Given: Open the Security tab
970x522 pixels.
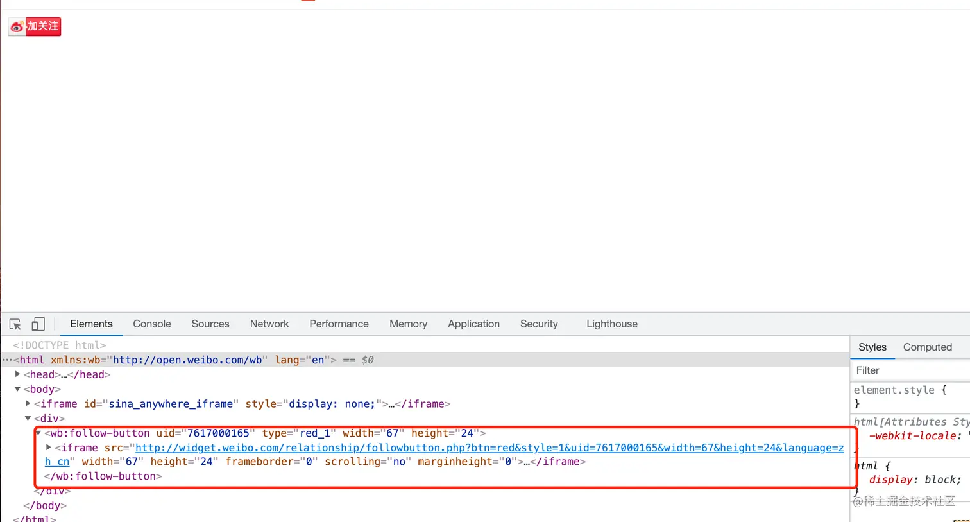Looking at the screenshot, I should pos(539,324).
